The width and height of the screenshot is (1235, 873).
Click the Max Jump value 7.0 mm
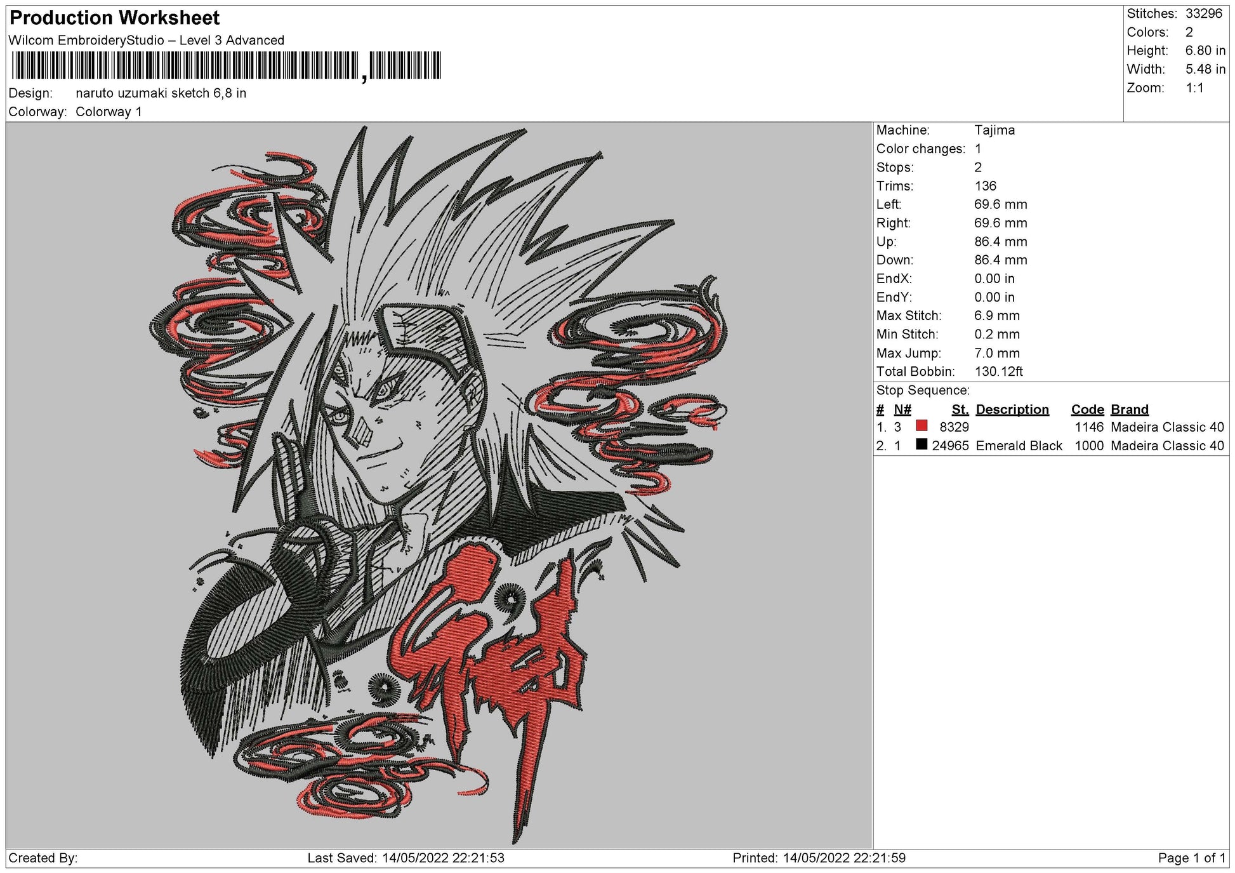point(997,353)
